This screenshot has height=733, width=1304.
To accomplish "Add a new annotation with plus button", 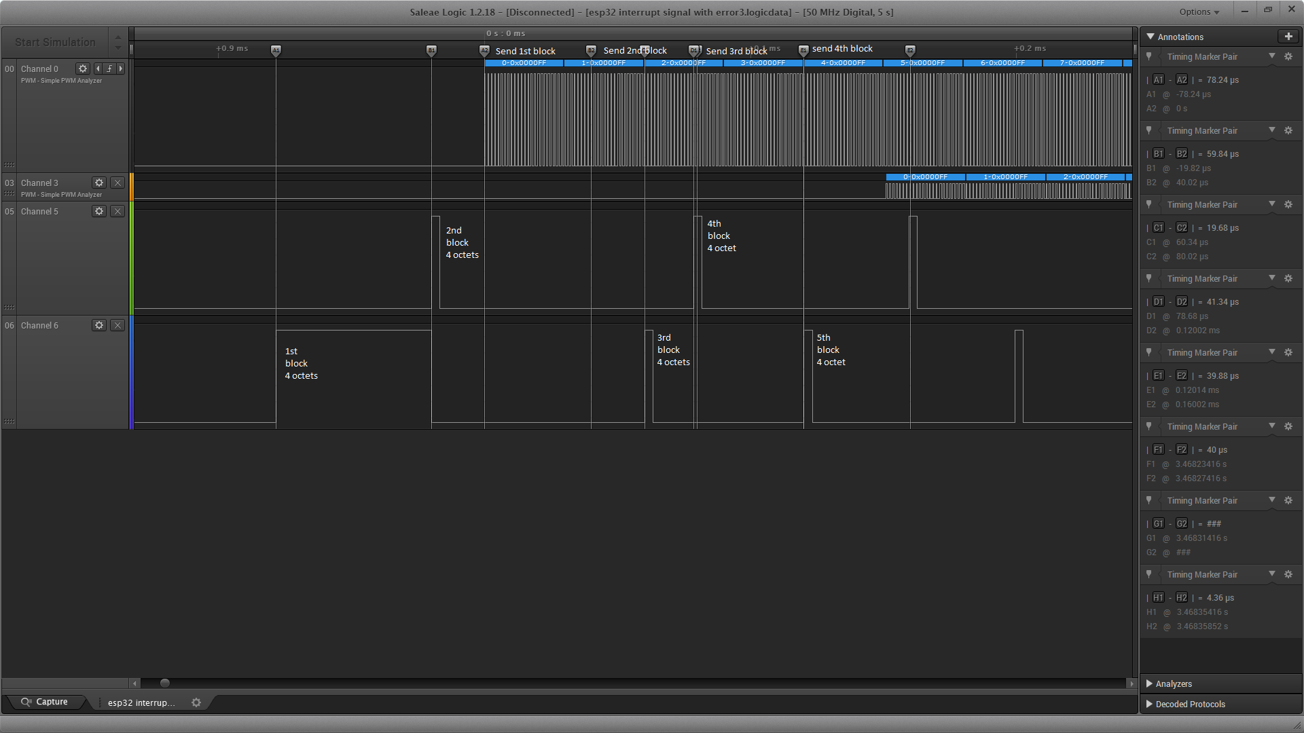I will coord(1288,37).
